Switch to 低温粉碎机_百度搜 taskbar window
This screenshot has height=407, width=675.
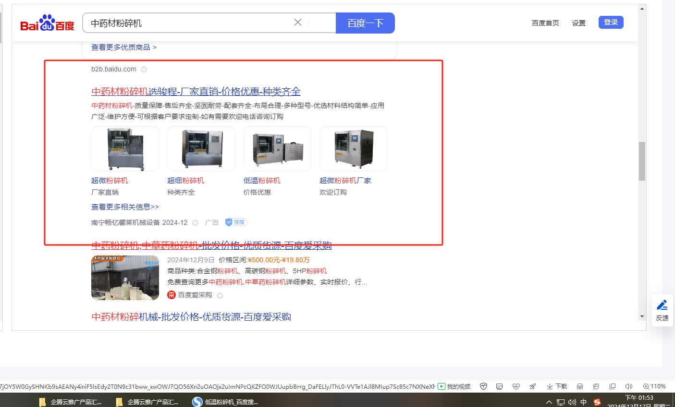[x=226, y=402]
